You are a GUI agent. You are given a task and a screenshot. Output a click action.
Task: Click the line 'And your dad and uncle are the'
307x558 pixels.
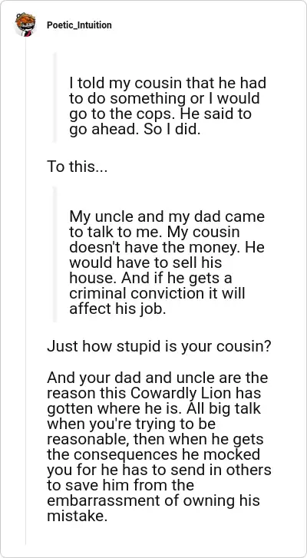(157, 378)
